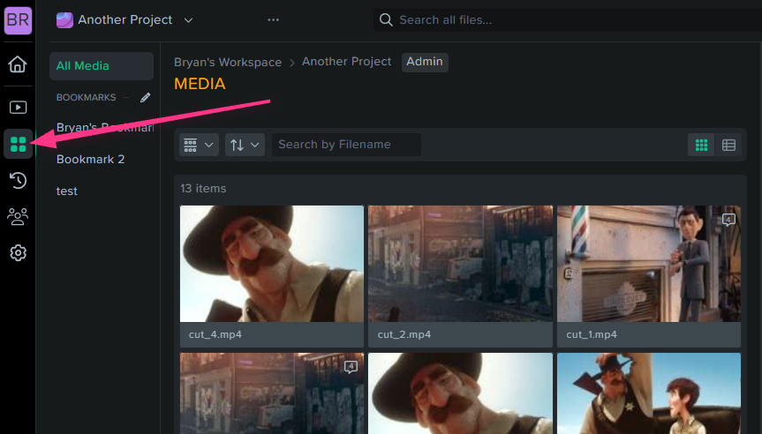Open the thumbnail size dropdown
The height and width of the screenshot is (434, 762).
coord(199,145)
